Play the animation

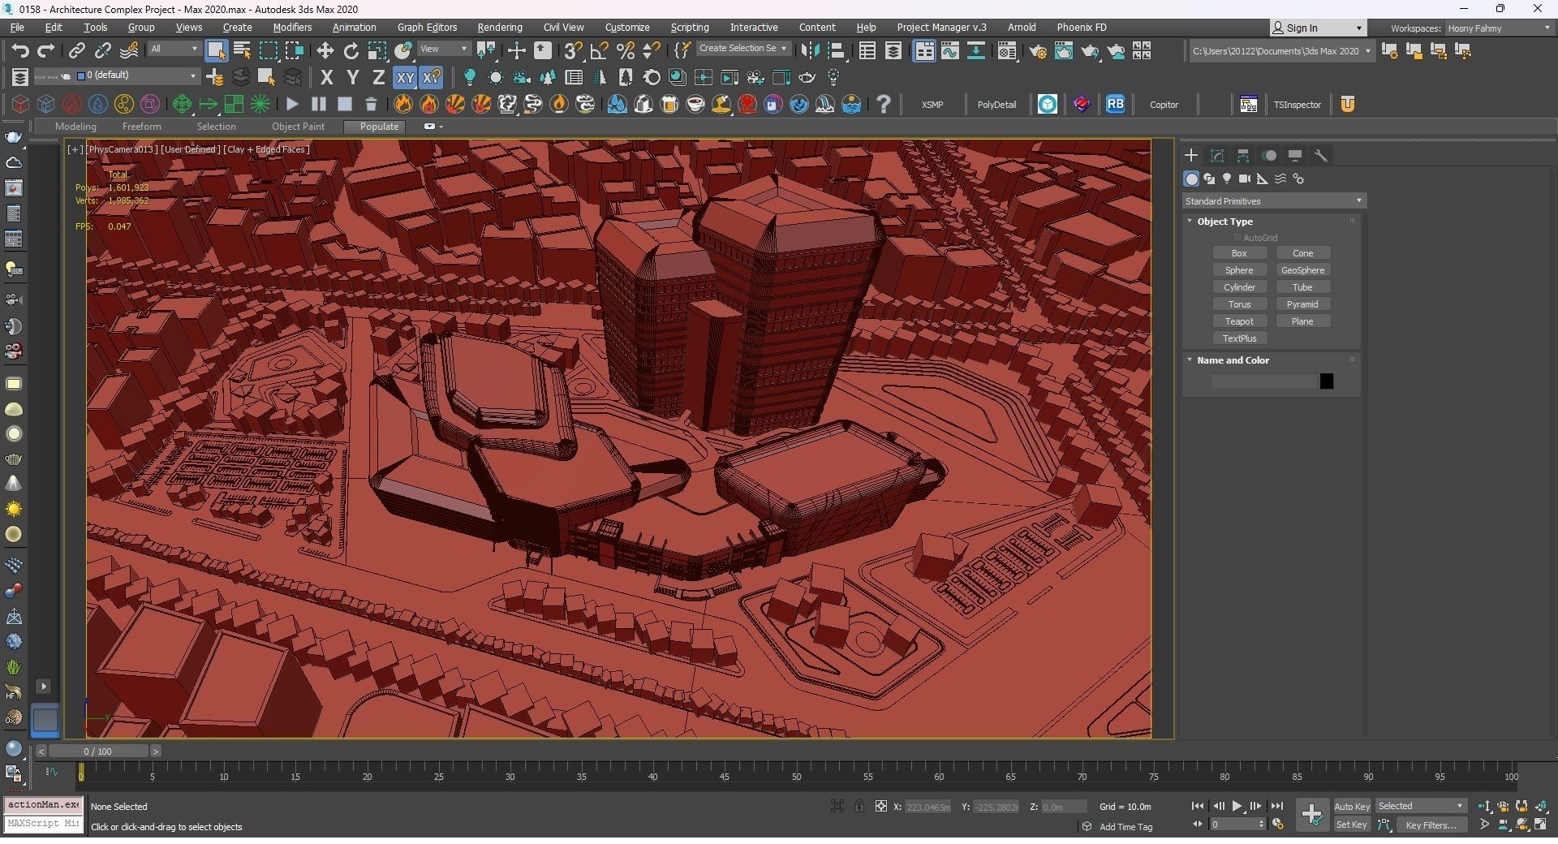pos(1237,807)
